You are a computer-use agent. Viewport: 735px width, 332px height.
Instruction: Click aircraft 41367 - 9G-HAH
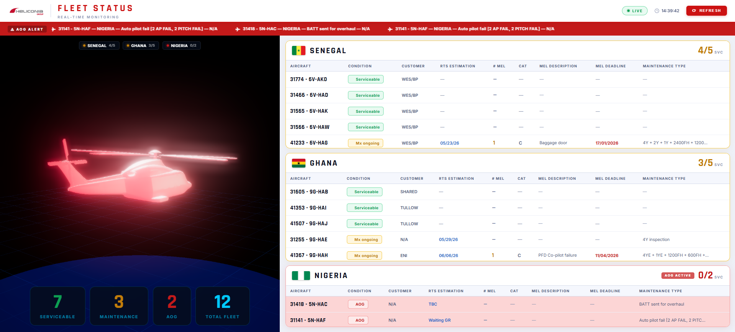point(309,255)
